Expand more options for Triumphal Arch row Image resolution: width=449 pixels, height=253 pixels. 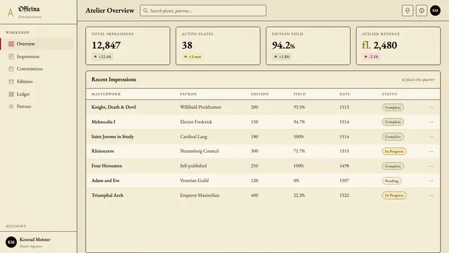tap(431, 195)
